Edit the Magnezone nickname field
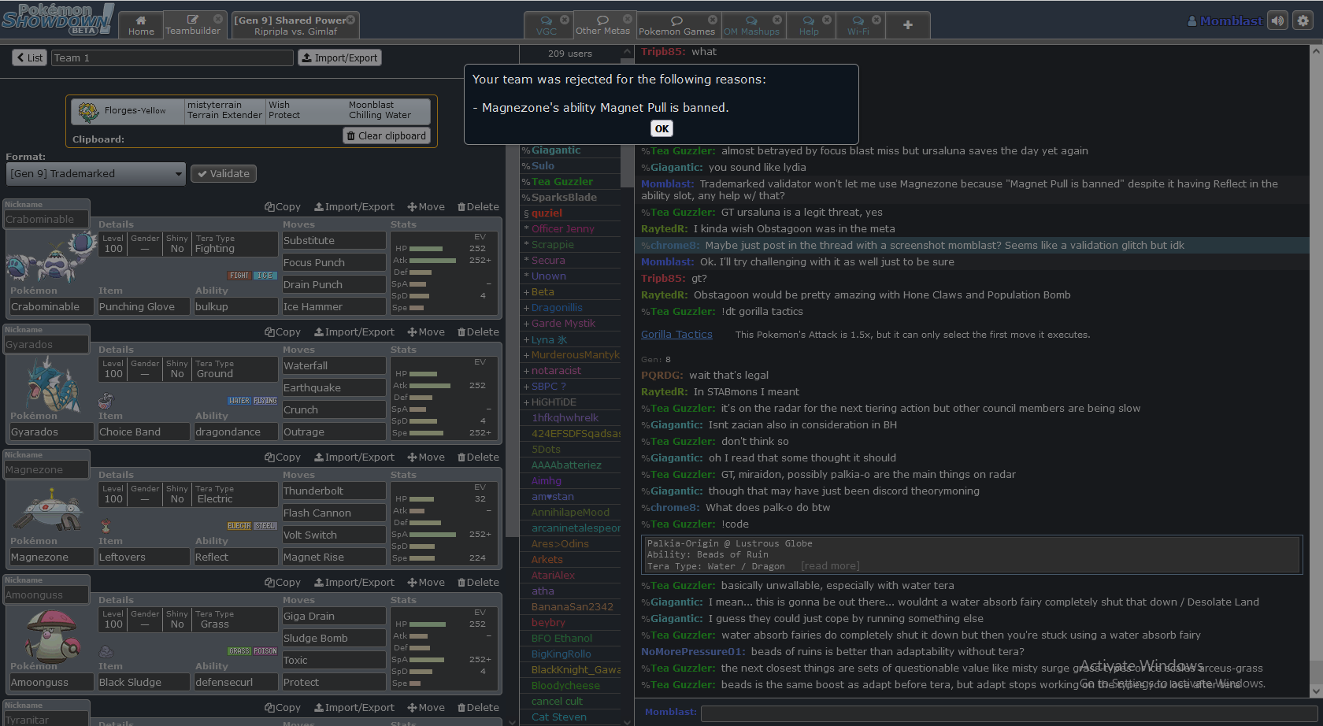 [46, 469]
